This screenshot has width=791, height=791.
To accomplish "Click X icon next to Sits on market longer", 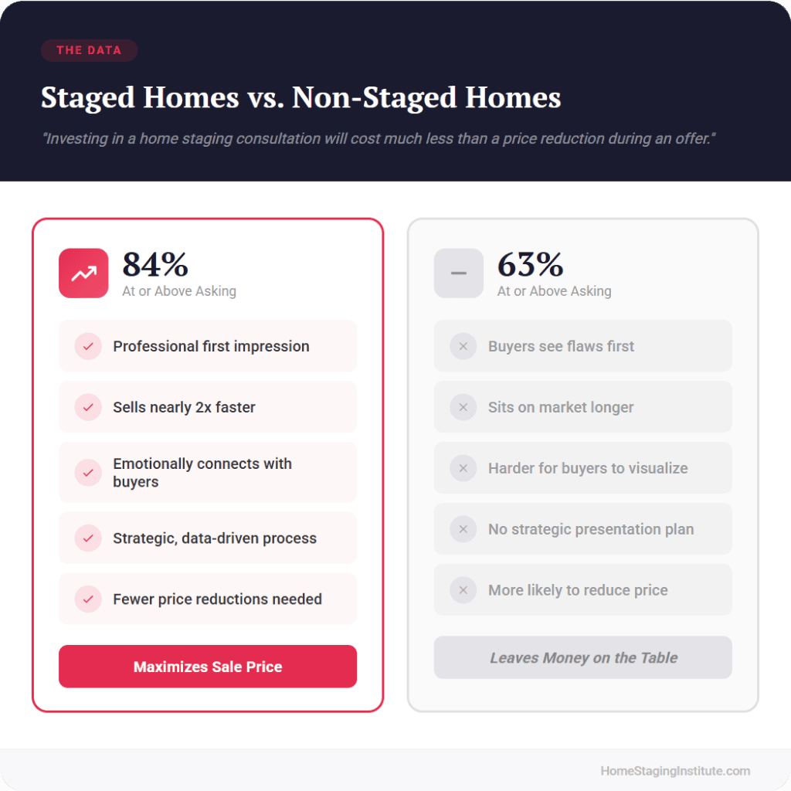I will point(463,407).
